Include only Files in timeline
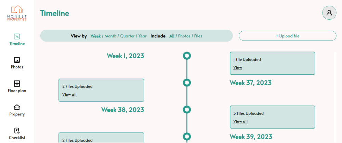The height and width of the screenshot is (143, 342). click(198, 36)
